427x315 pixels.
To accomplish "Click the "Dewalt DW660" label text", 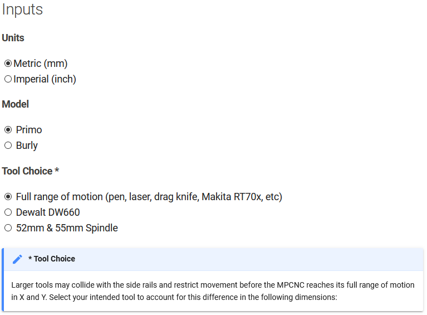I will (48, 212).
